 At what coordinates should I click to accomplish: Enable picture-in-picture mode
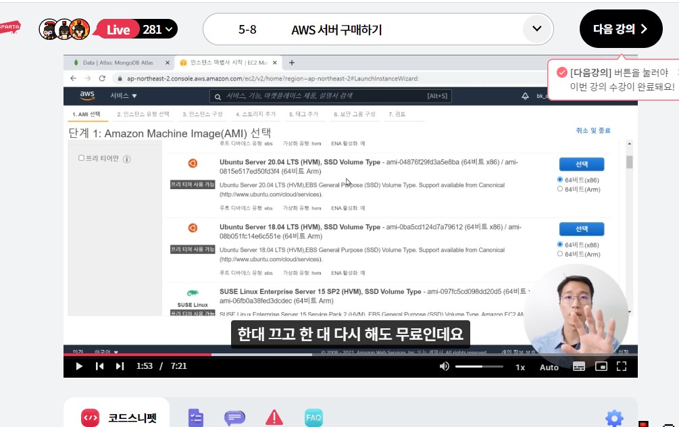(601, 366)
